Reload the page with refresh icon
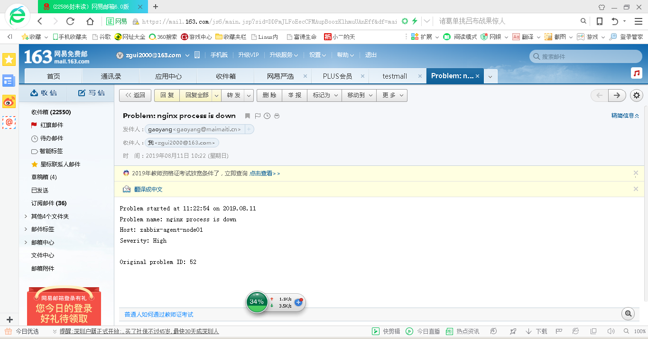 pos(70,21)
